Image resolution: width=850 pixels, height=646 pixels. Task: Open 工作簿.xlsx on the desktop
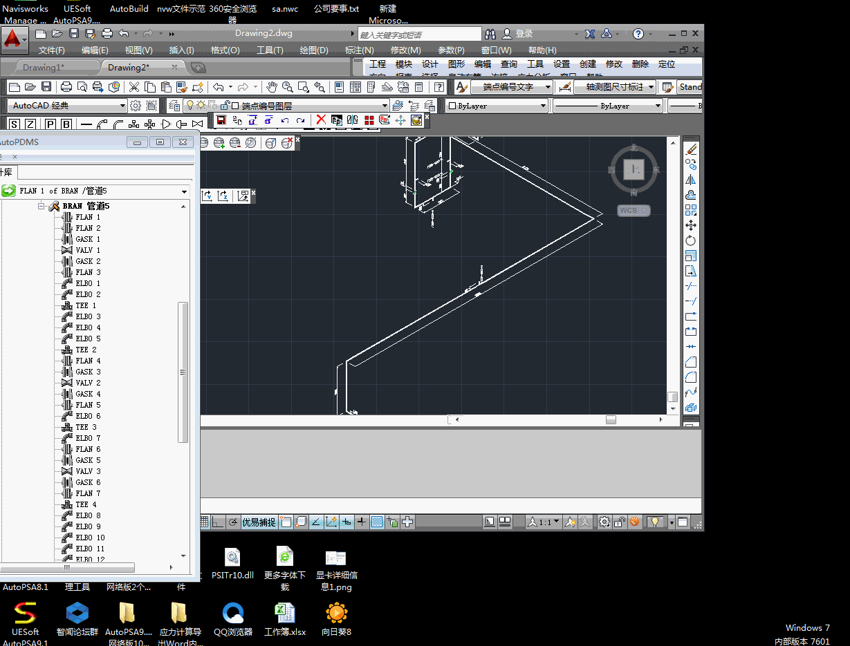(x=284, y=619)
